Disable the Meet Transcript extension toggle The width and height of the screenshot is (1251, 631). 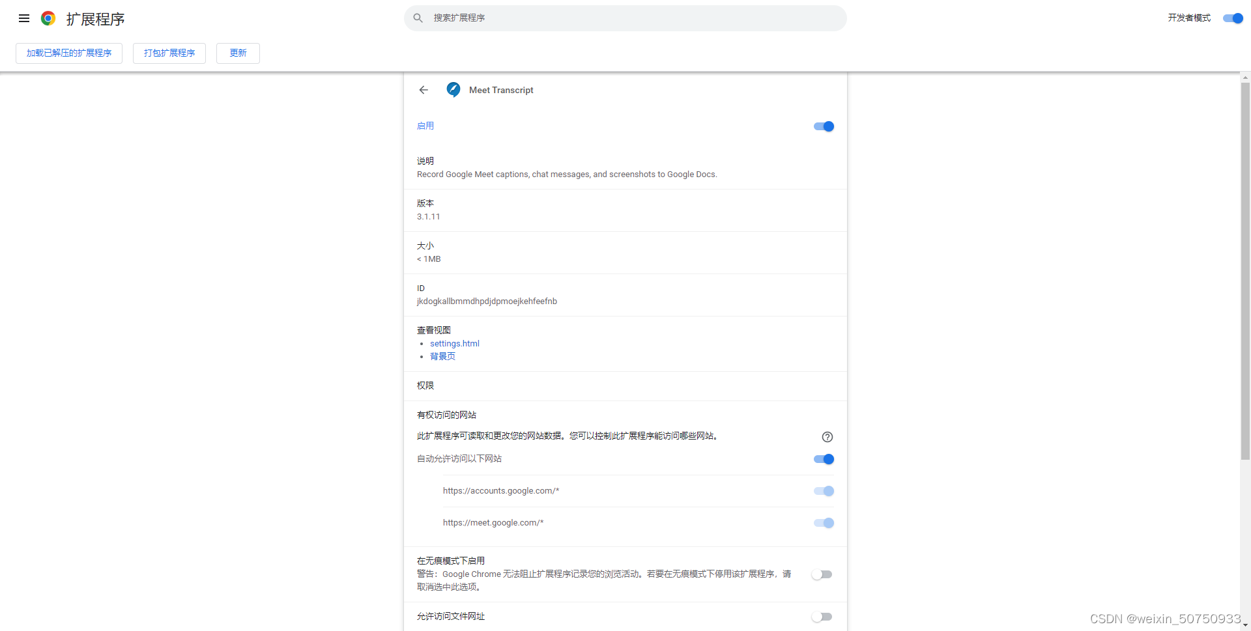824,126
